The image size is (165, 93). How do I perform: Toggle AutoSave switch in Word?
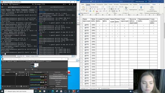click(92, 2)
